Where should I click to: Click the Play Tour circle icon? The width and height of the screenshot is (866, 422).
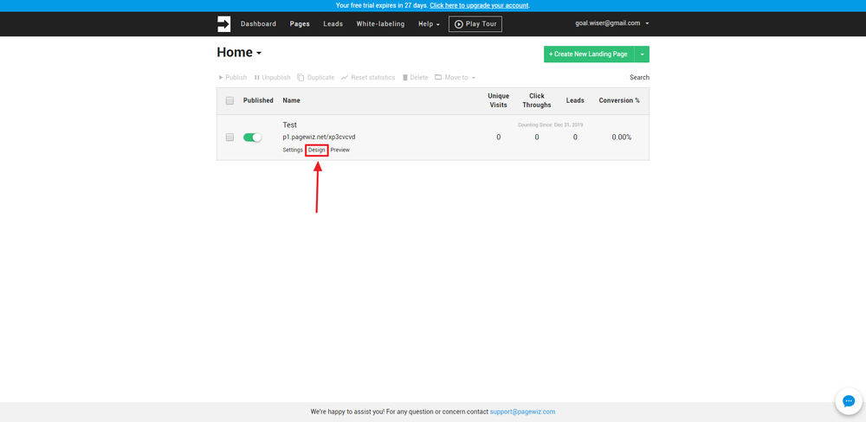pos(458,24)
